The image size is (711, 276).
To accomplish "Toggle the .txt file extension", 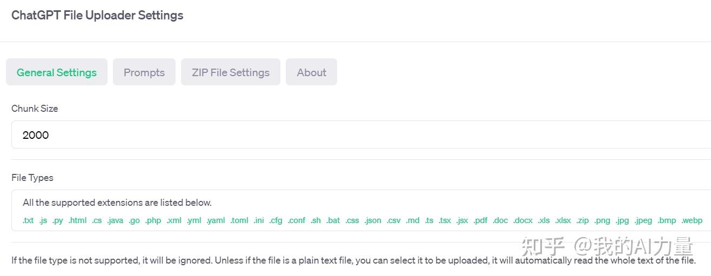I will point(28,220).
